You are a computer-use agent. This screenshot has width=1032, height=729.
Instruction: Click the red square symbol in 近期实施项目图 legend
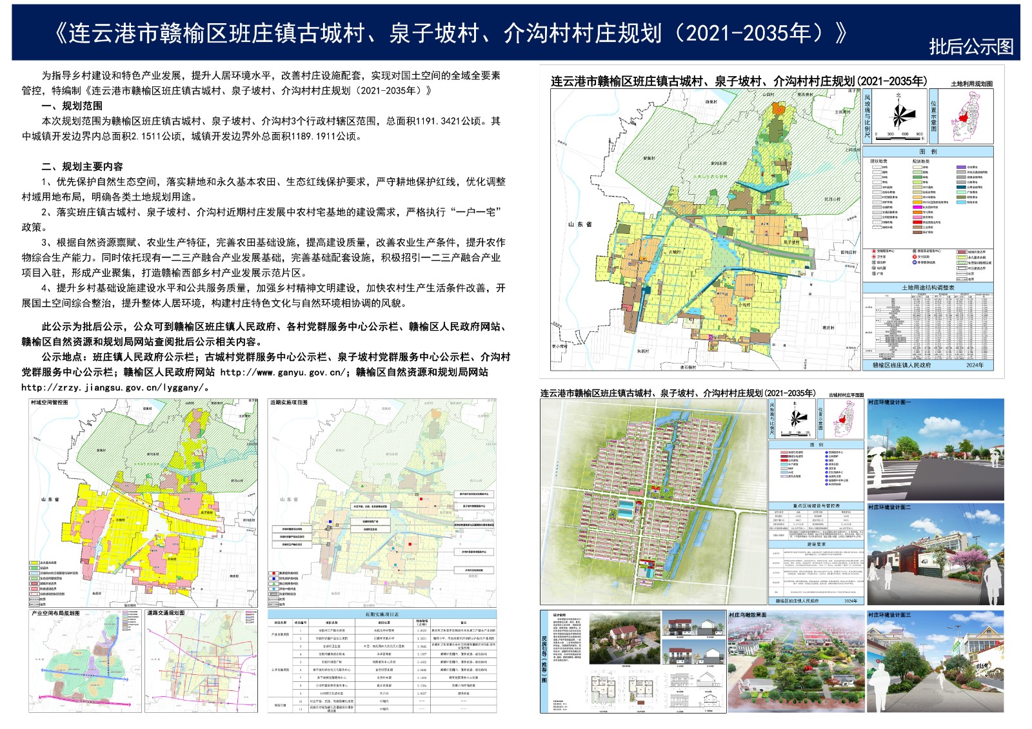[x=273, y=573]
